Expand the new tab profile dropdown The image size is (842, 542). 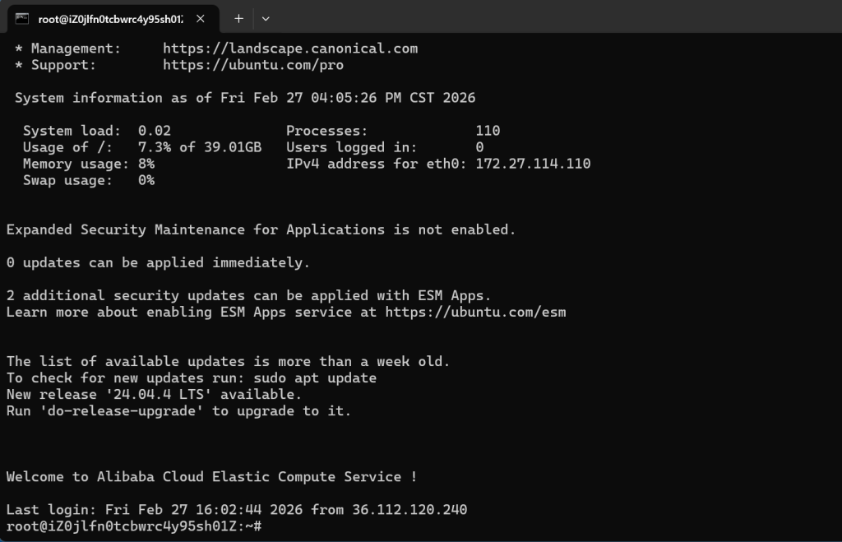coord(266,18)
